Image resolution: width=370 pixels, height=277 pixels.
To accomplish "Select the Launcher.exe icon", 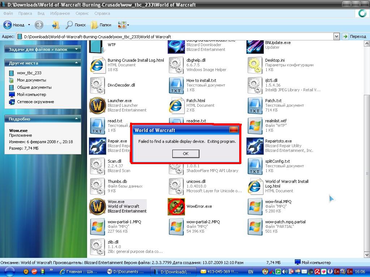I will coord(97,106).
